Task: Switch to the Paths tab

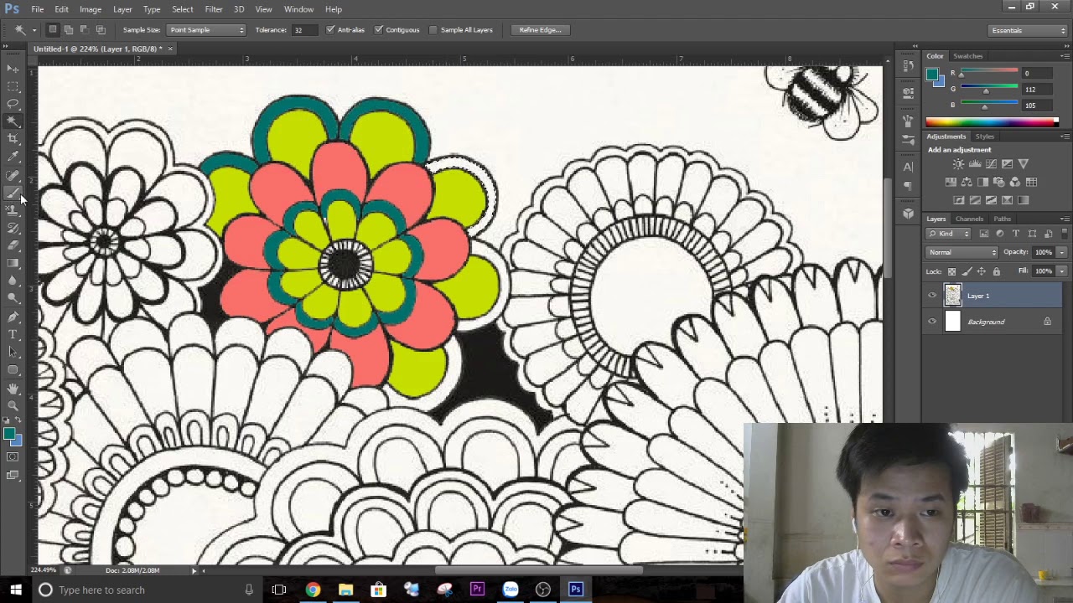Action: 1003,219
